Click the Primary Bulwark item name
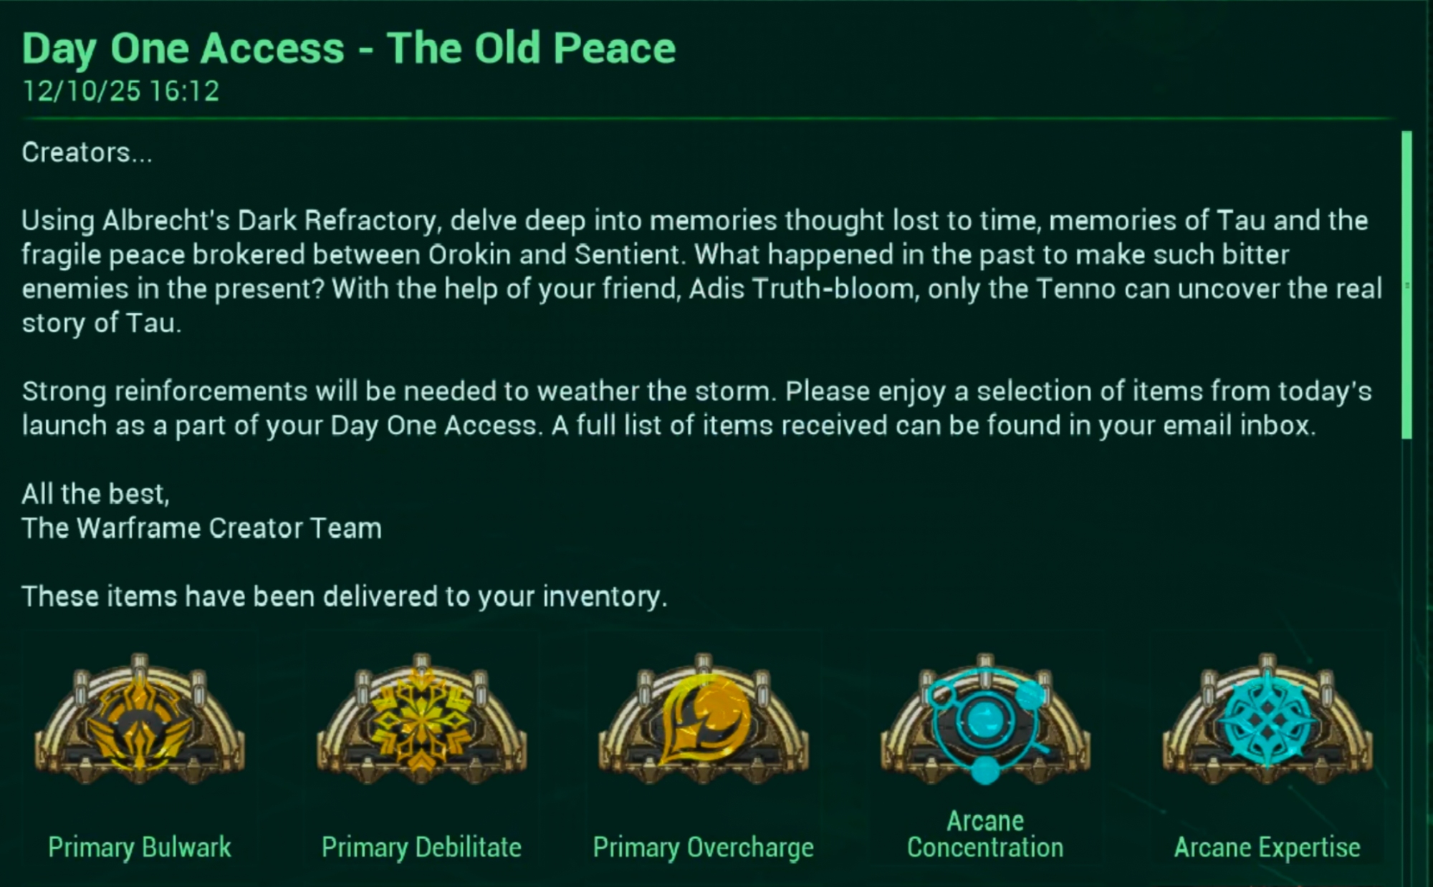The width and height of the screenshot is (1433, 887). [x=140, y=848]
